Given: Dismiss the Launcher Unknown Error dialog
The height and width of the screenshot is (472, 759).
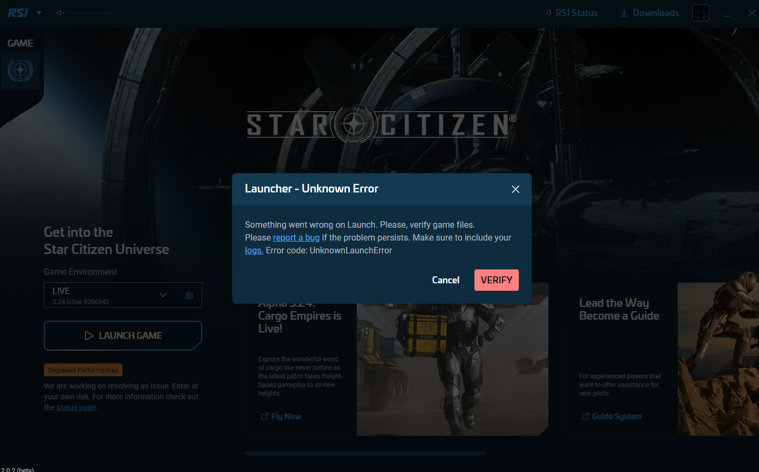Looking at the screenshot, I should pos(515,189).
